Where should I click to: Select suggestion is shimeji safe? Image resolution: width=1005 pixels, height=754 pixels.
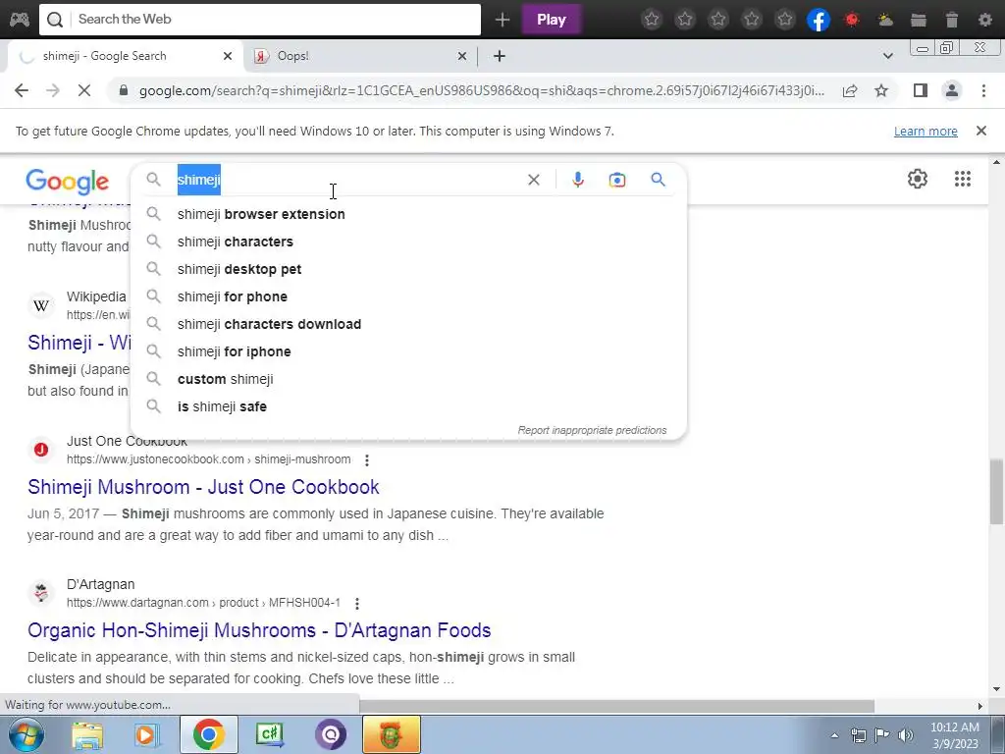tap(408, 407)
